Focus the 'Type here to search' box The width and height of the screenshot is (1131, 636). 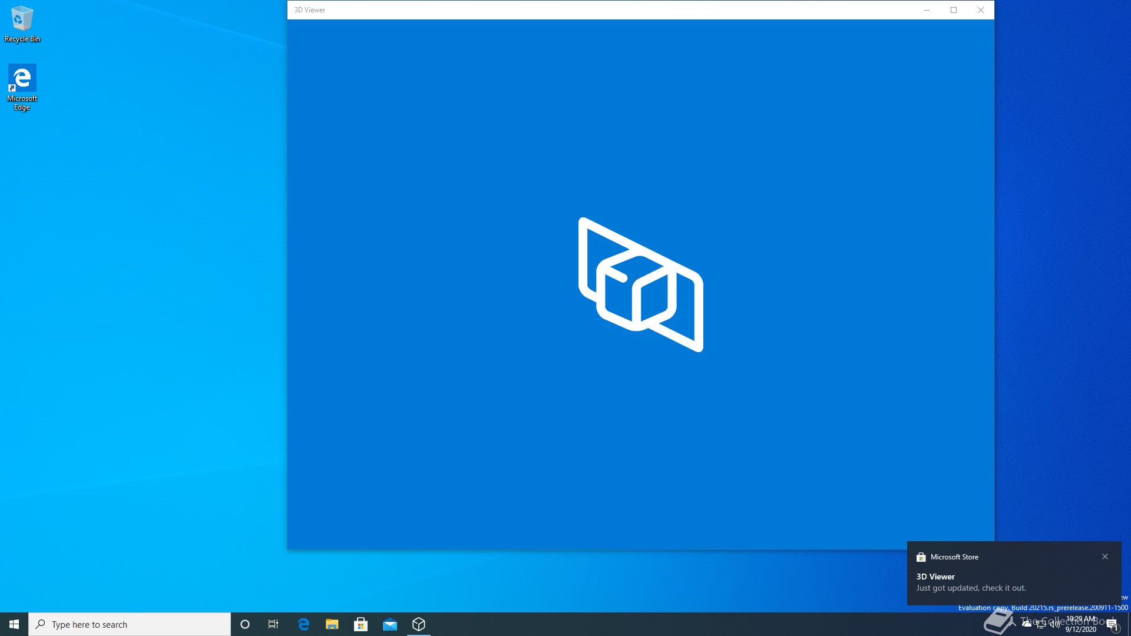coord(130,624)
